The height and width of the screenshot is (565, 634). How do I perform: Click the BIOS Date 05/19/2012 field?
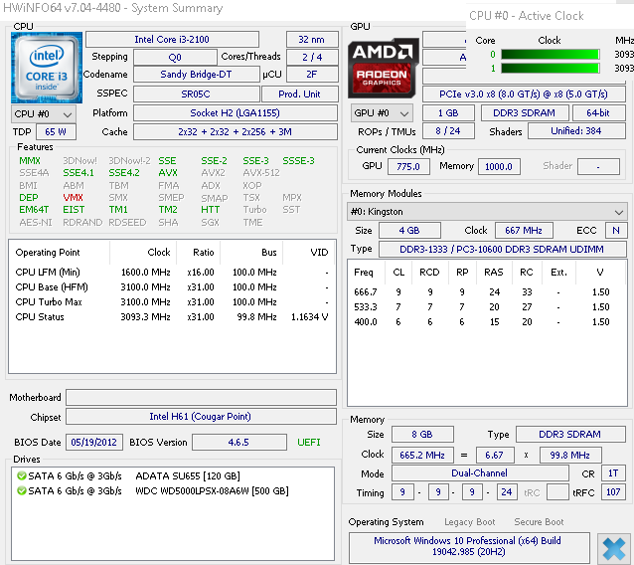point(94,442)
